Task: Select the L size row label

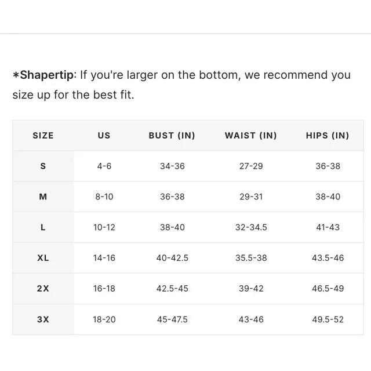Action: point(43,227)
